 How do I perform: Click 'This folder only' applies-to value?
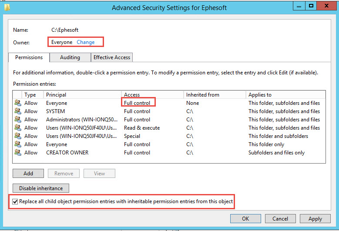click(266, 144)
